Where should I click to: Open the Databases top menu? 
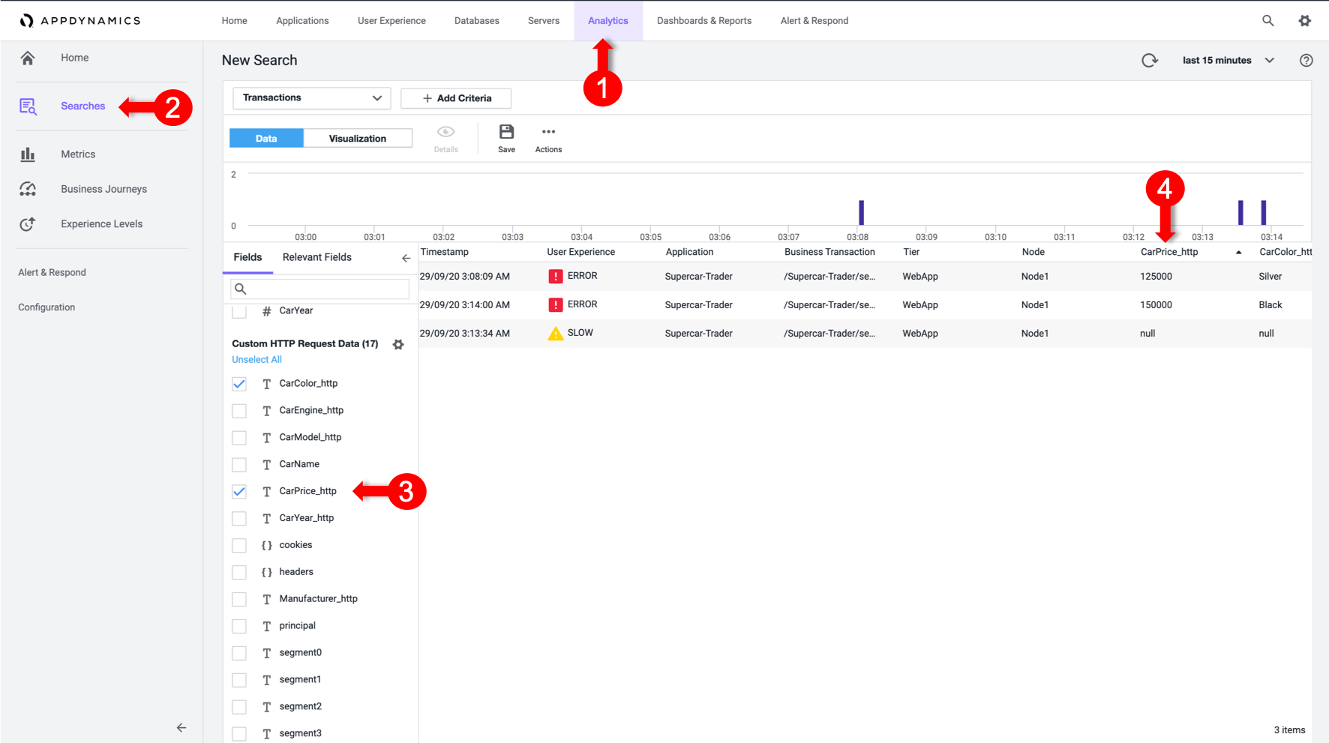click(x=477, y=21)
